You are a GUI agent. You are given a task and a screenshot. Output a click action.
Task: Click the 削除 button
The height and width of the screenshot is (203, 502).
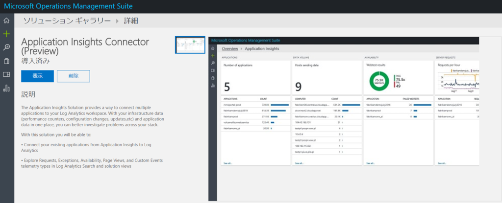click(x=74, y=76)
